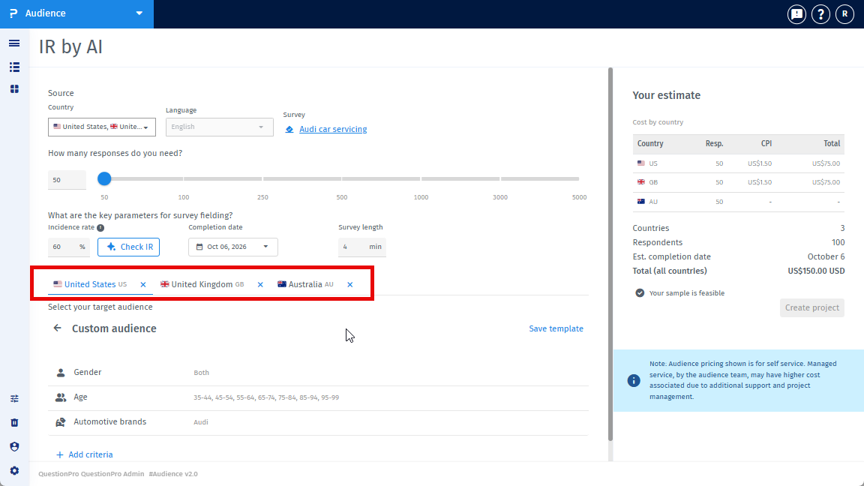Open the sliders/filters sidebar icon

14,398
